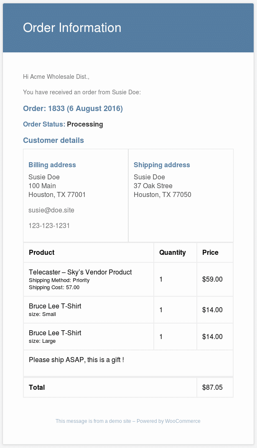Click the Quantity column header
The height and width of the screenshot is (448, 257).
(x=172, y=252)
